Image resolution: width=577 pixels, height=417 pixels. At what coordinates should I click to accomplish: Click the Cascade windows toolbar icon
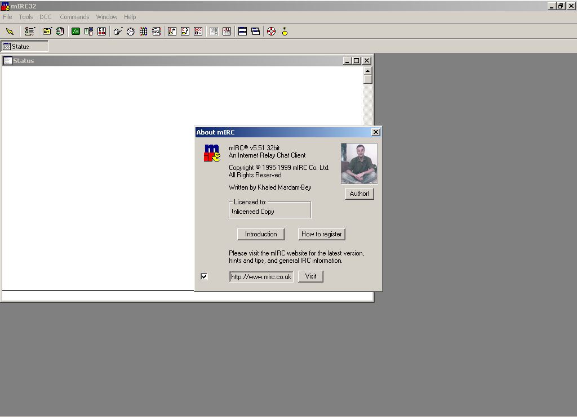click(255, 32)
